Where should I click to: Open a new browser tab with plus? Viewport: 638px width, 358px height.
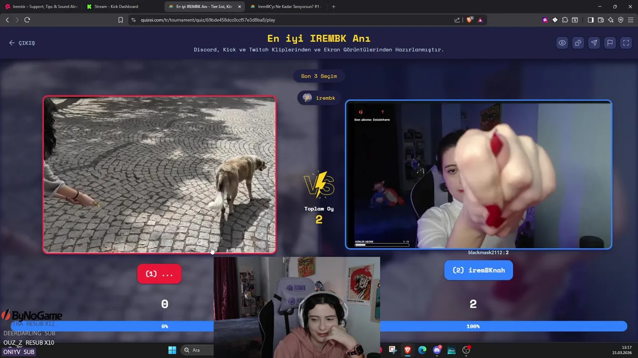[333, 6]
